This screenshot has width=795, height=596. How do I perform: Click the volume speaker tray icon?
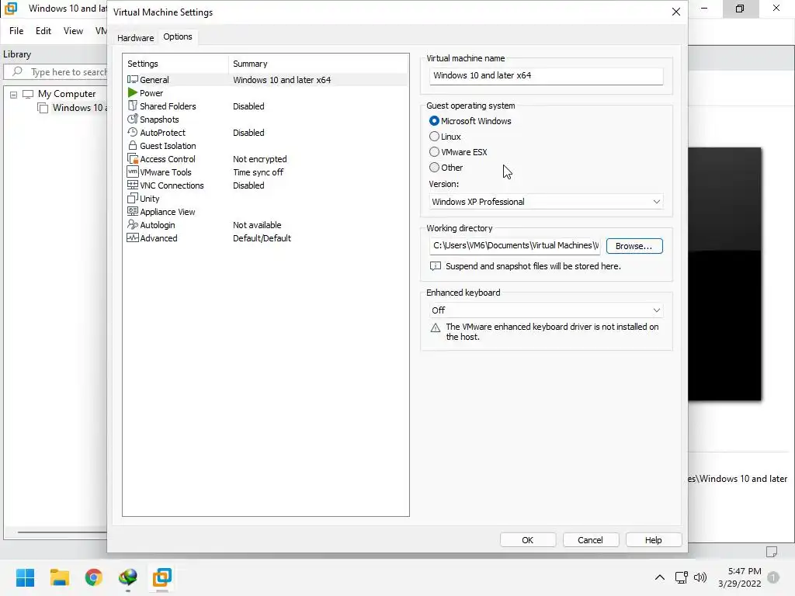pos(700,577)
